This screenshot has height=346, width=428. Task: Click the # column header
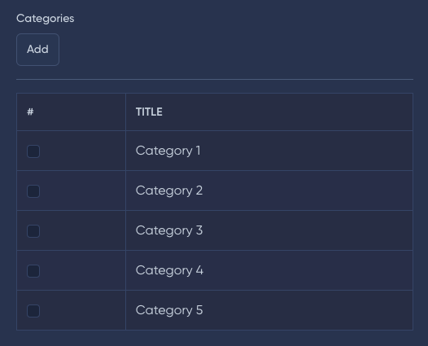(x=30, y=112)
